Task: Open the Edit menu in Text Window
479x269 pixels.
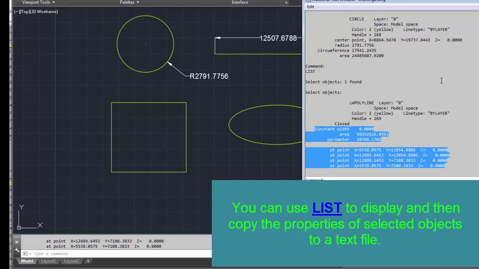Action: point(311,7)
